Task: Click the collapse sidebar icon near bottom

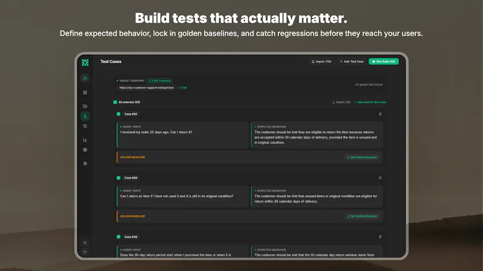Action: (x=85, y=243)
